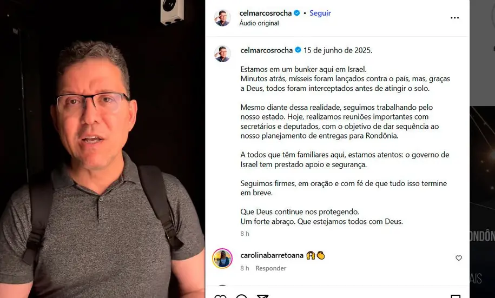Click the post like heart icon at bottom

[x=220, y=296]
